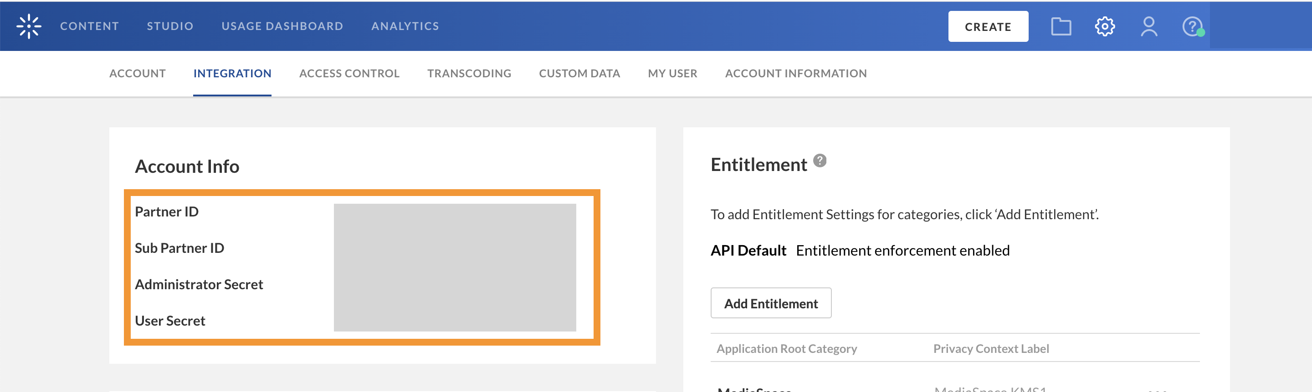Click the Partner ID label

pos(167,211)
